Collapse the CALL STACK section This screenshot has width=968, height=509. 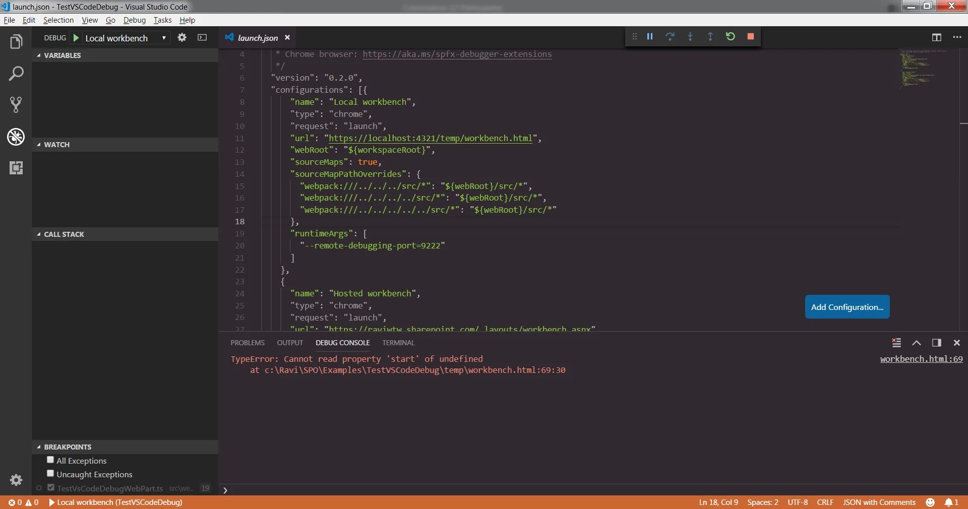pos(125,234)
